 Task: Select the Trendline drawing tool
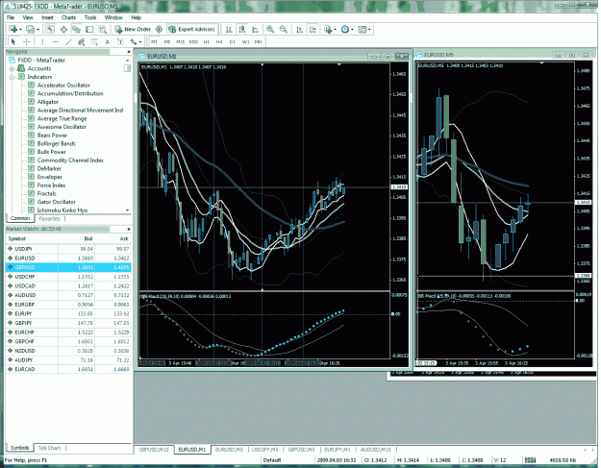[68, 41]
